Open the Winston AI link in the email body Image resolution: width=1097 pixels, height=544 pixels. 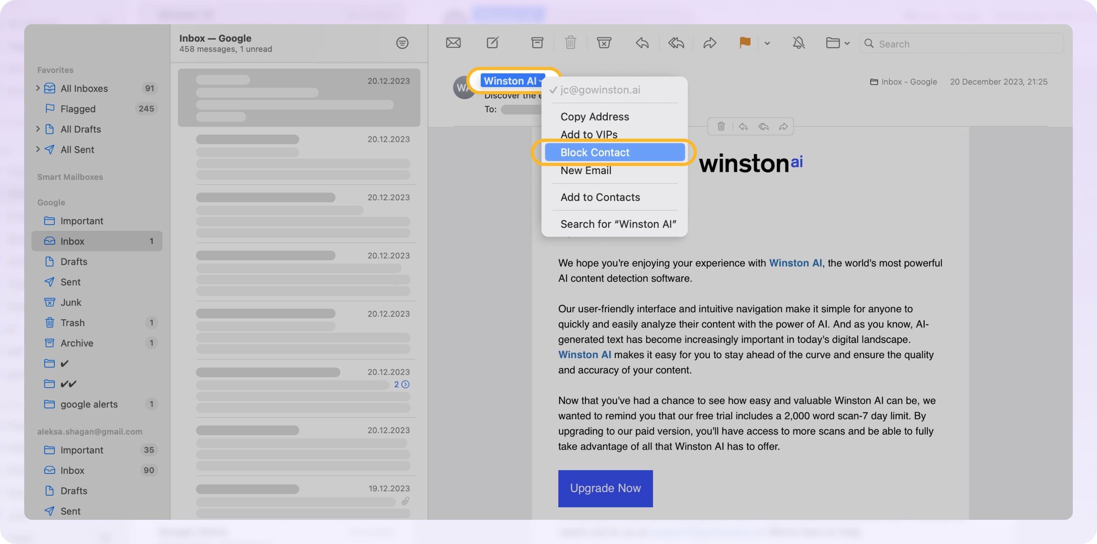click(x=795, y=263)
